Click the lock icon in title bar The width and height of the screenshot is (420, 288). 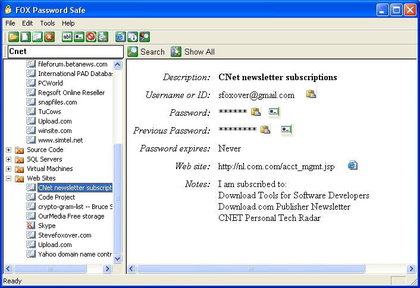(x=8, y=10)
